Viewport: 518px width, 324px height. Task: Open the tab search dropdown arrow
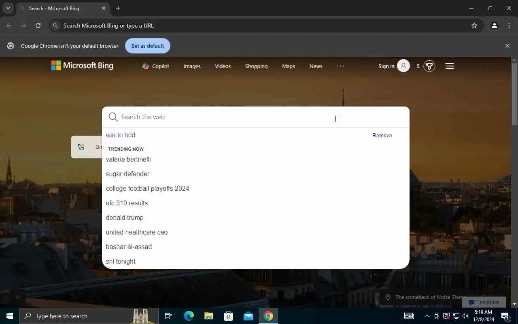8,8
